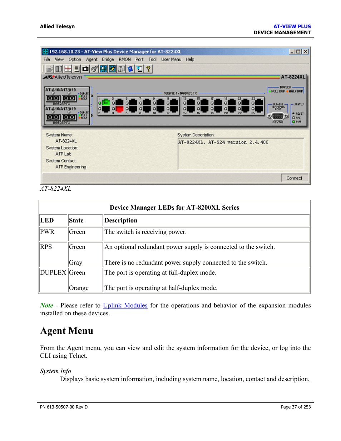Open the RMON menu

tap(125, 60)
